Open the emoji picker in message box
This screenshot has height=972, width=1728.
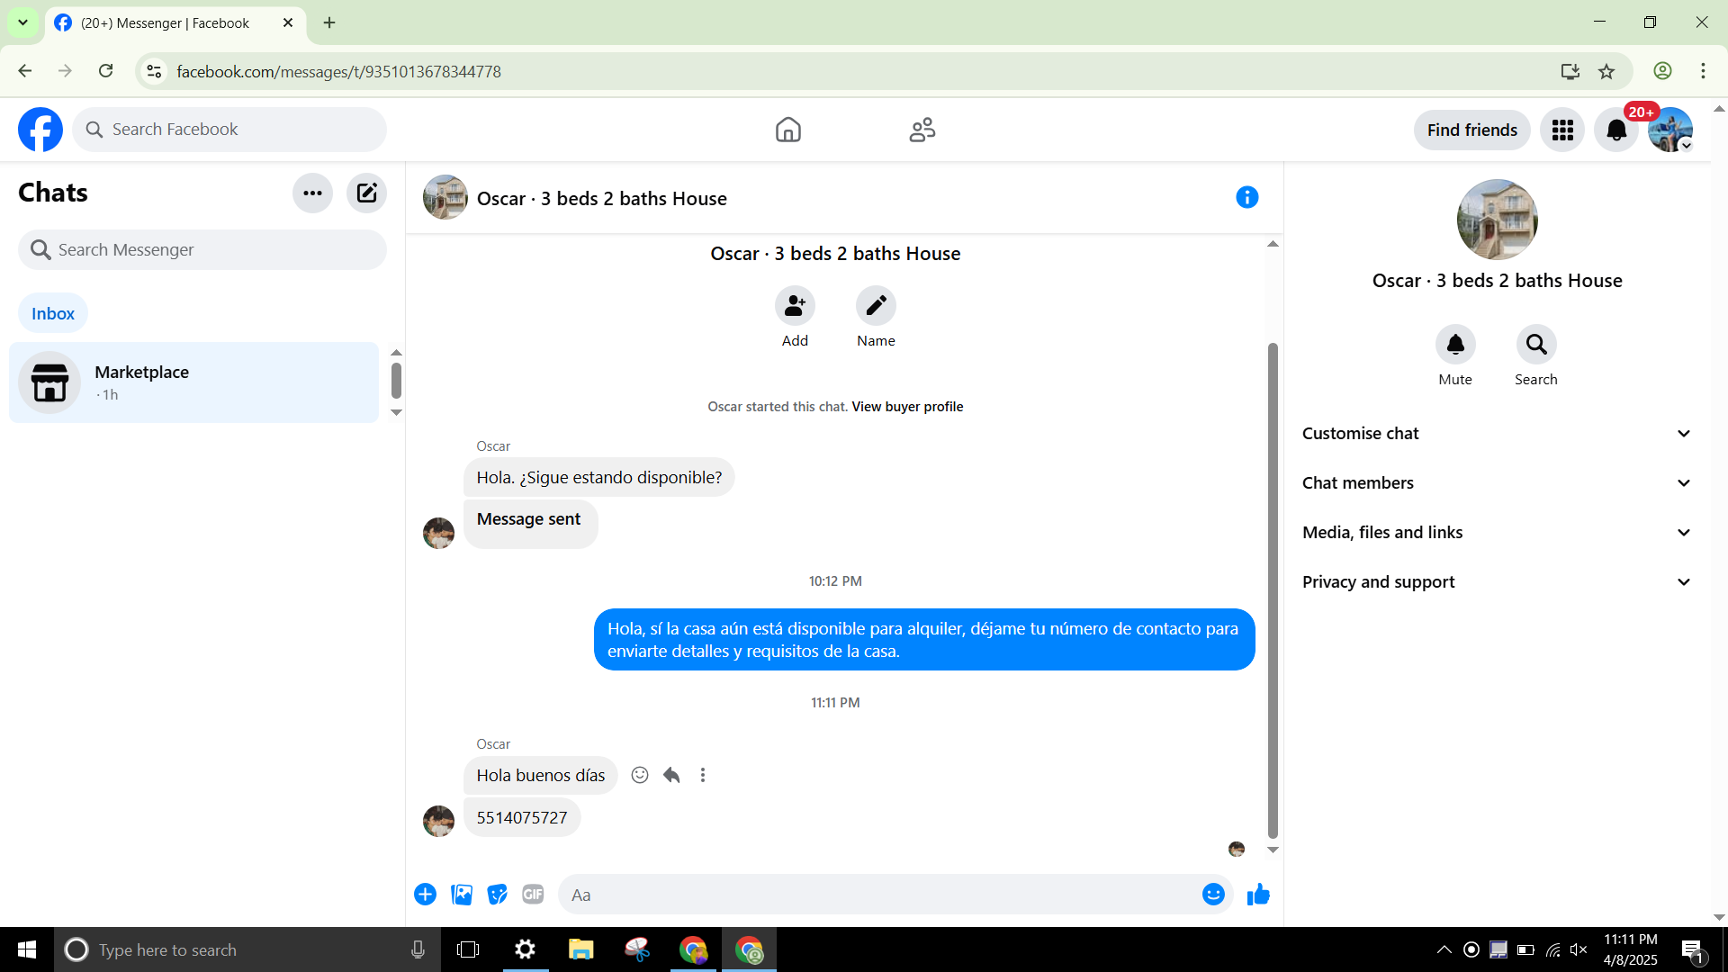(1212, 895)
